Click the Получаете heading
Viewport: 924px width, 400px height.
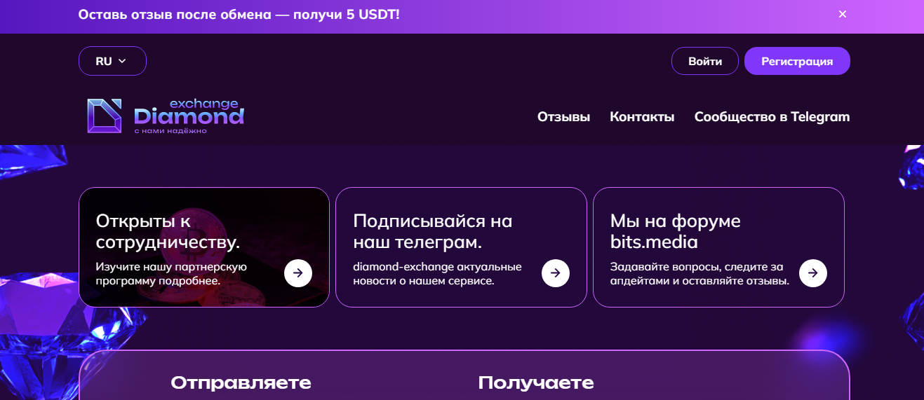pos(536,382)
